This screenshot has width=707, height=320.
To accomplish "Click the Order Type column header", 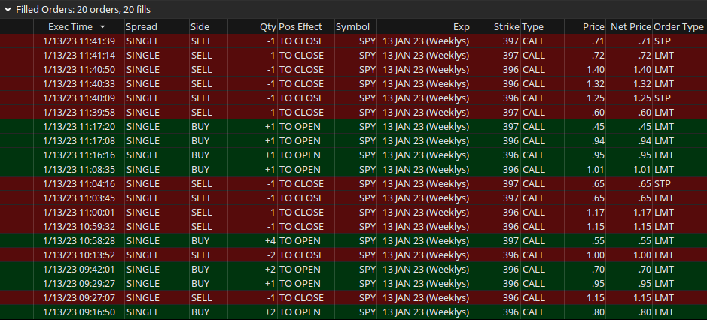I will click(x=678, y=26).
